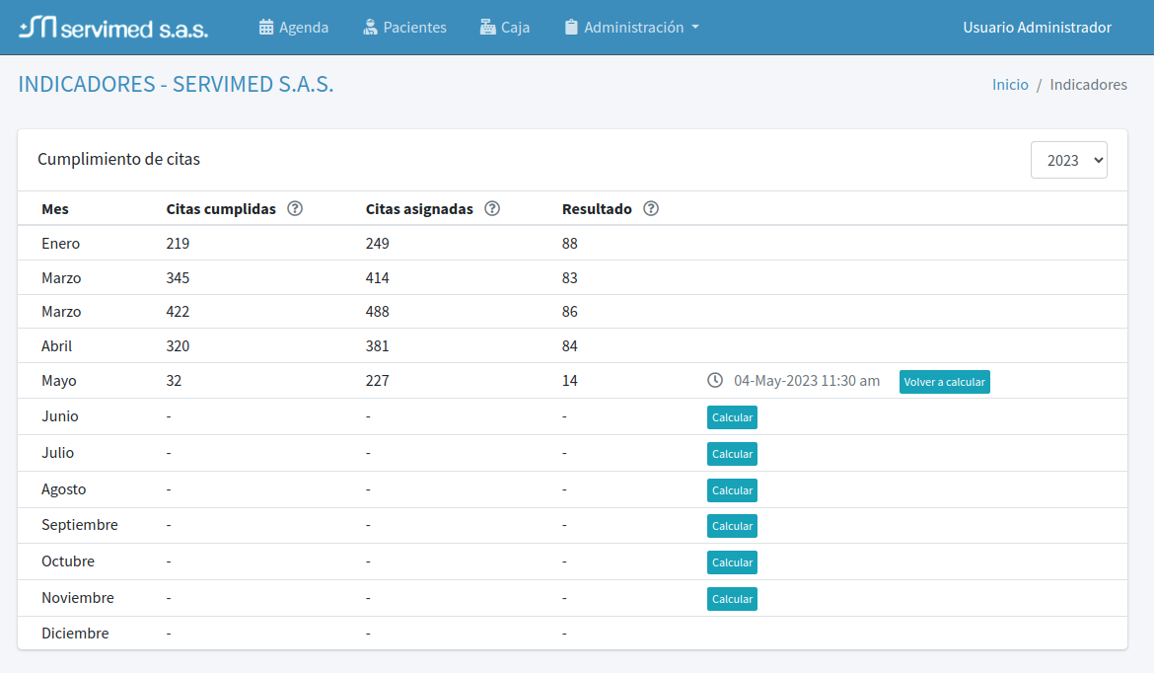
Task: Click the Octubre Calcular button
Action: 732,562
